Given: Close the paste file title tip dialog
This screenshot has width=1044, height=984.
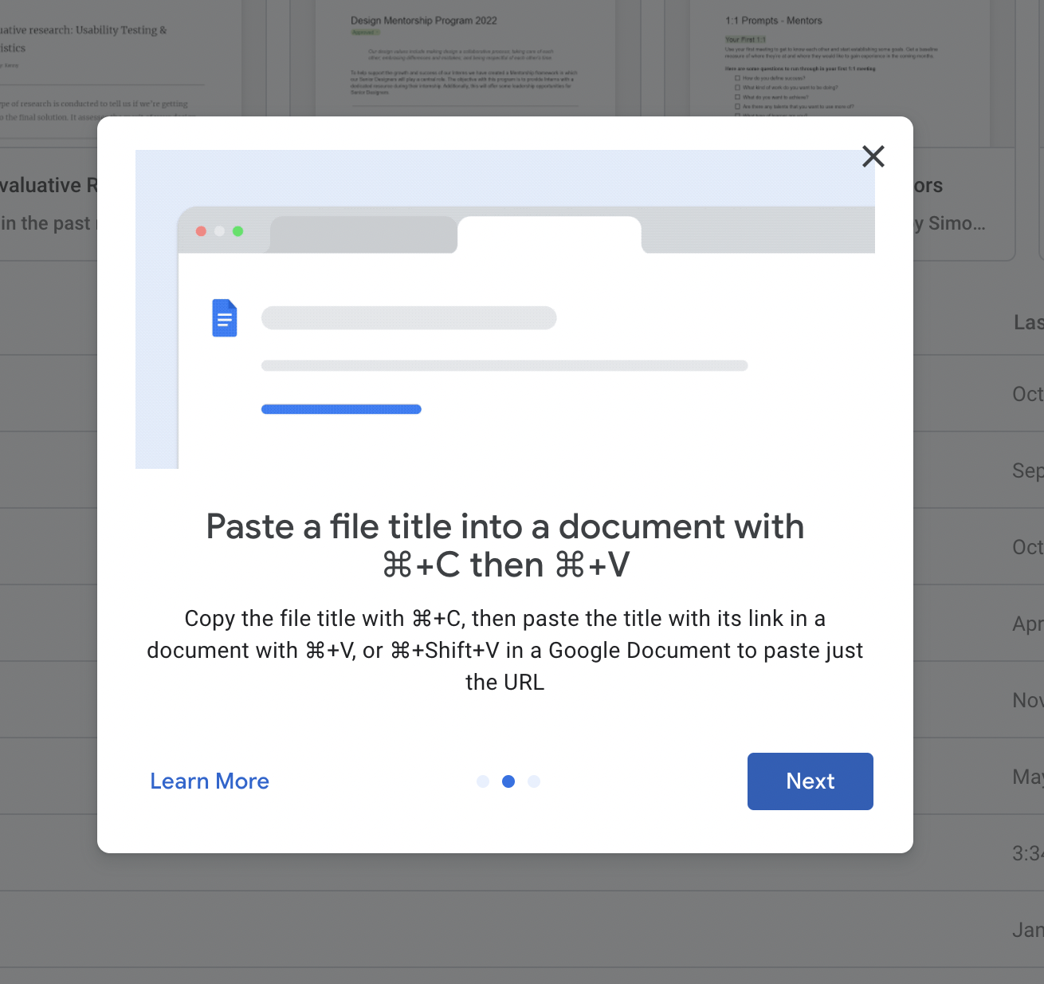Looking at the screenshot, I should pyautogui.click(x=873, y=156).
